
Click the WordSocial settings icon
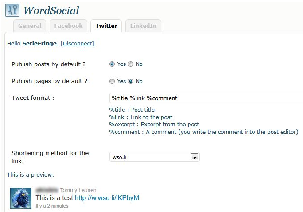pyautogui.click(x=12, y=10)
